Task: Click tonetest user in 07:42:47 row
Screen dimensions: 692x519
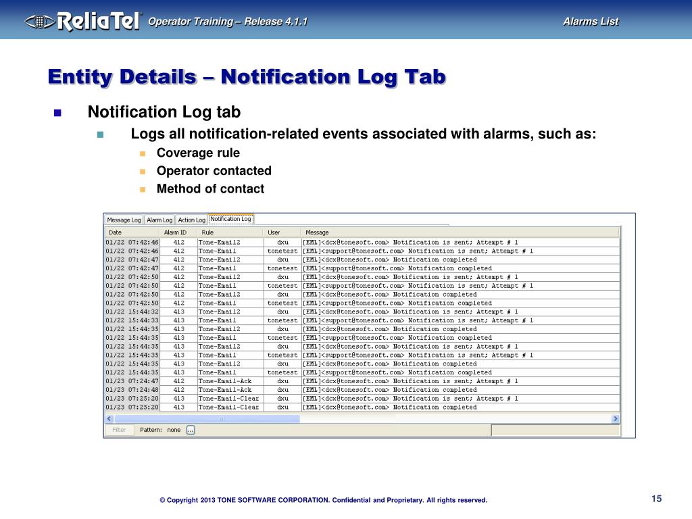Action: 282,268
